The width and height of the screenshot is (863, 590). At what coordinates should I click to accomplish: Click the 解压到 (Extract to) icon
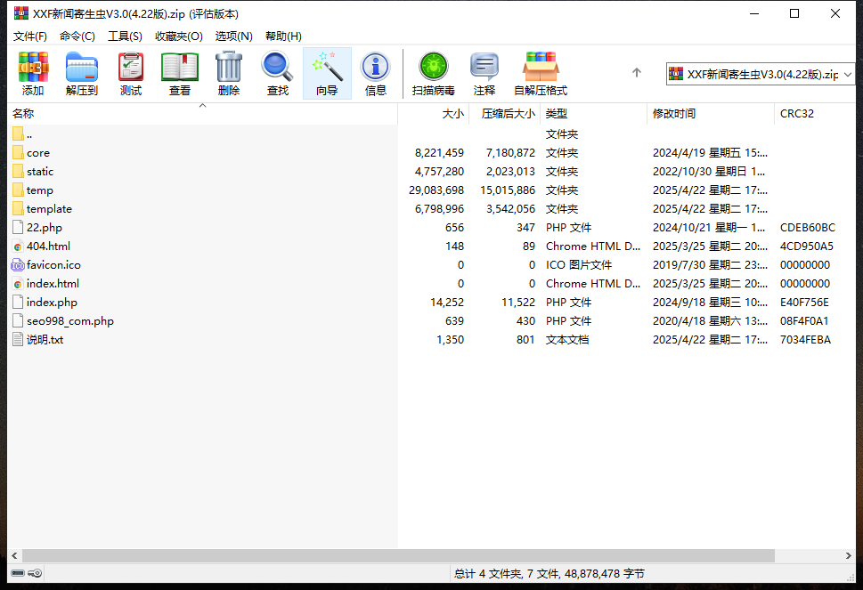click(82, 73)
